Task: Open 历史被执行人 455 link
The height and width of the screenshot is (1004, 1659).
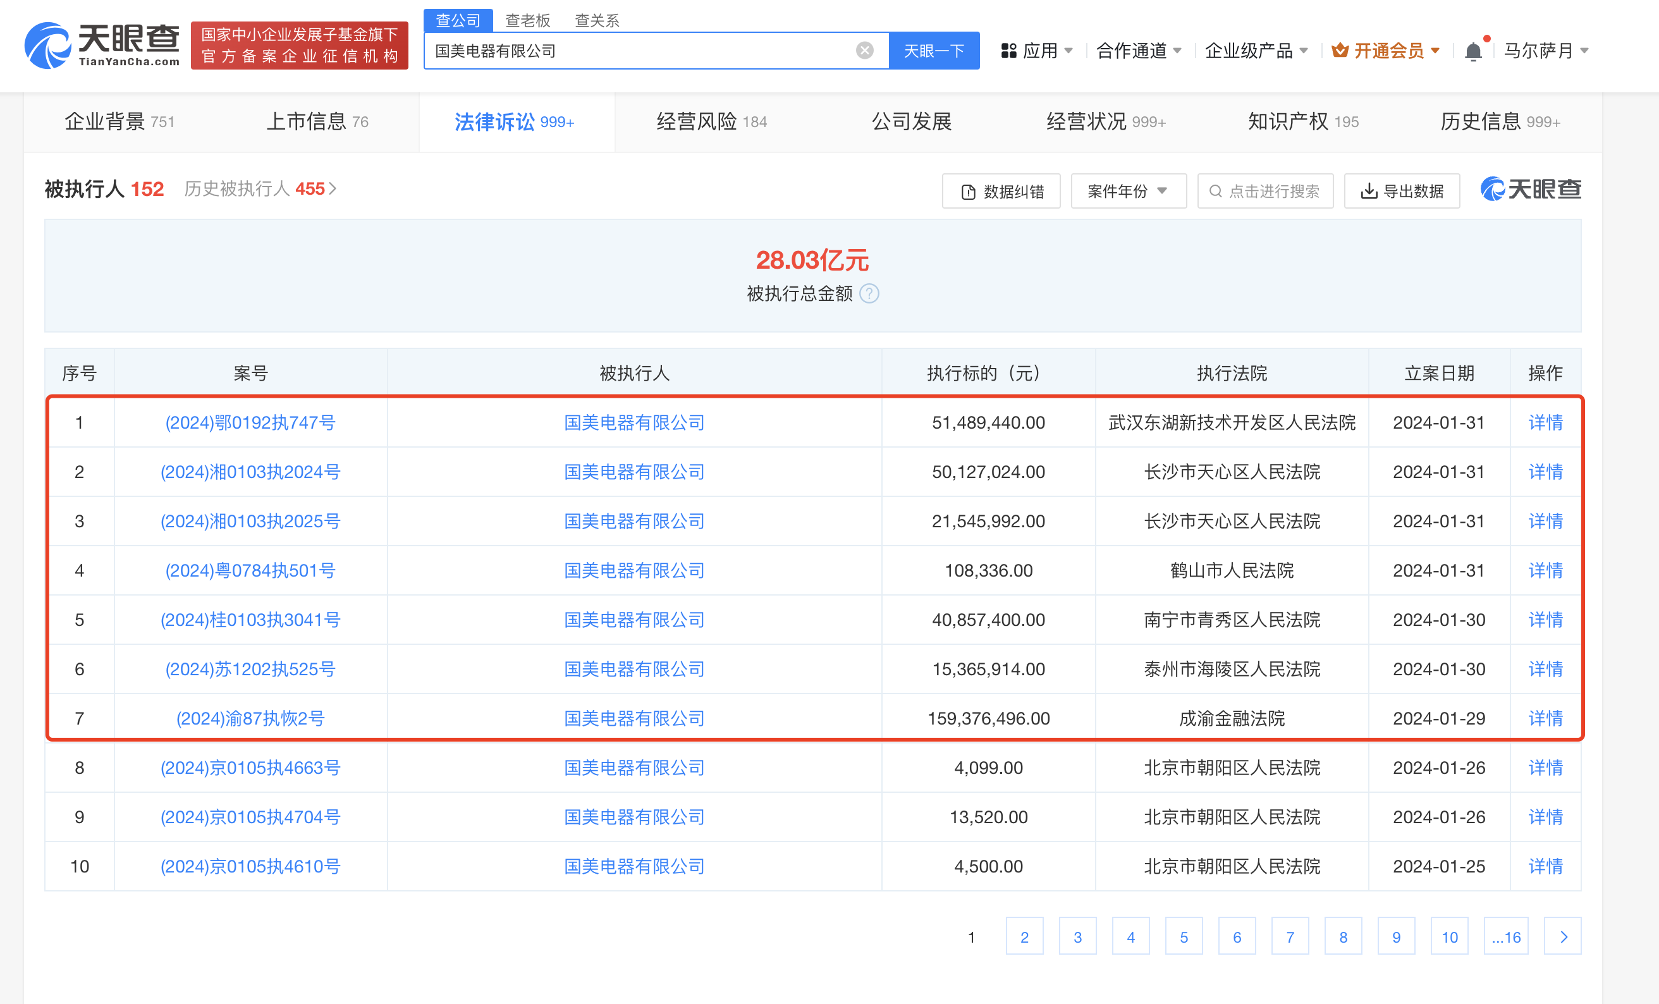Action: pos(260,189)
